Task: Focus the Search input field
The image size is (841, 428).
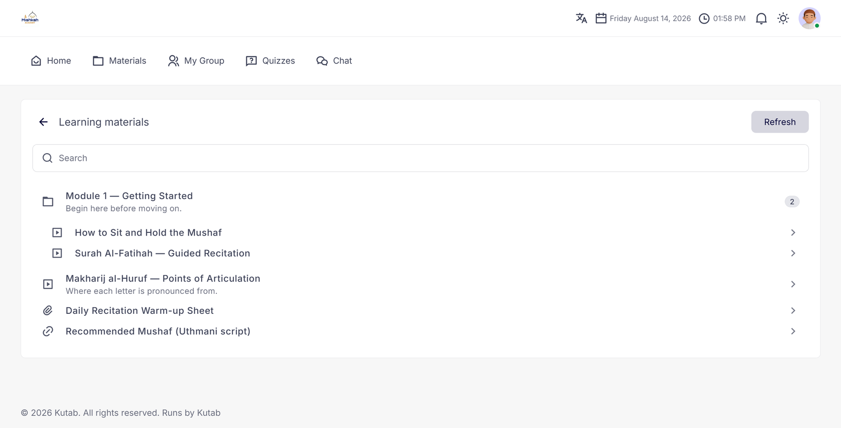Action: click(x=420, y=158)
